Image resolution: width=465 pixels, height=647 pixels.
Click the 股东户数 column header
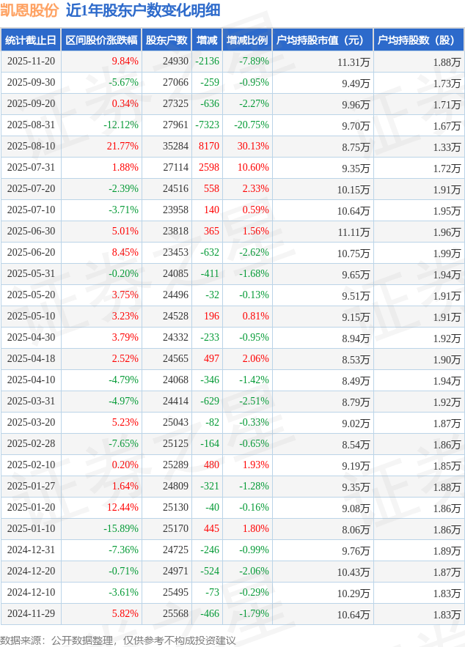pos(166,40)
